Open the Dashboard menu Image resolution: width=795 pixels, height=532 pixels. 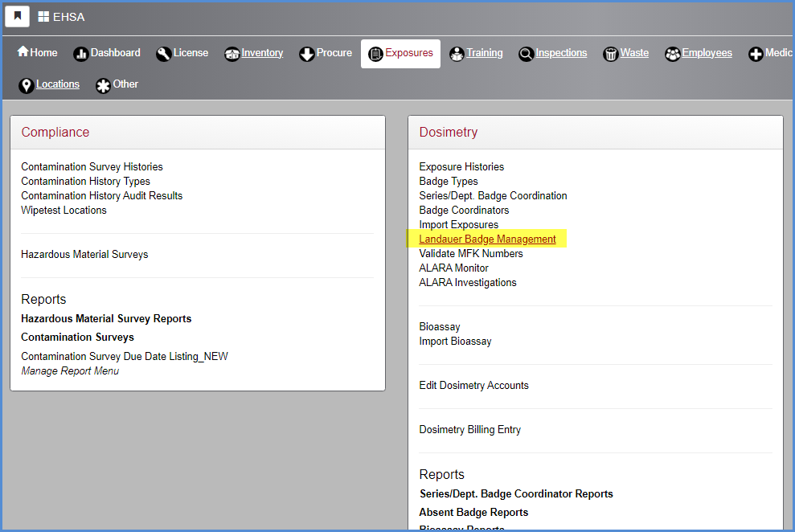115,53
